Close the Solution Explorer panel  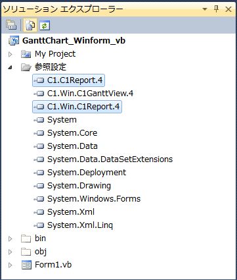pyautogui.click(x=228, y=9)
